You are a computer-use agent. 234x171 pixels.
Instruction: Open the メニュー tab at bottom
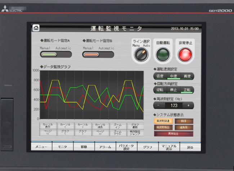pyautogui.click(x=41, y=146)
